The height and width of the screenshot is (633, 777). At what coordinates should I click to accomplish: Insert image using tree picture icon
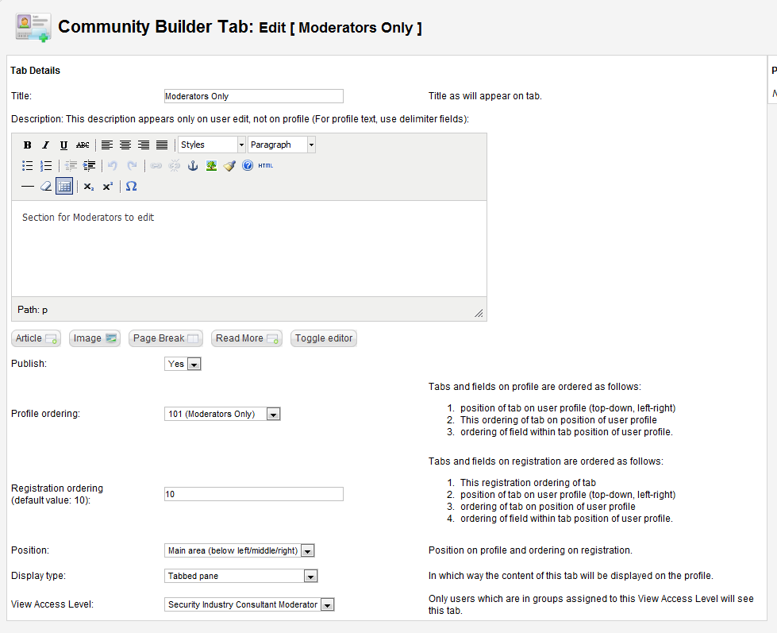click(211, 165)
